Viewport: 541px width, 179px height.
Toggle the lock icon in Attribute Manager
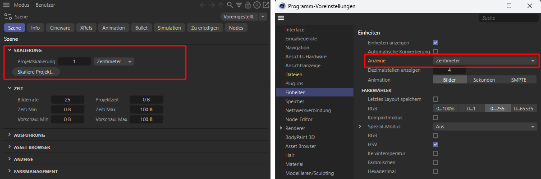click(x=248, y=5)
